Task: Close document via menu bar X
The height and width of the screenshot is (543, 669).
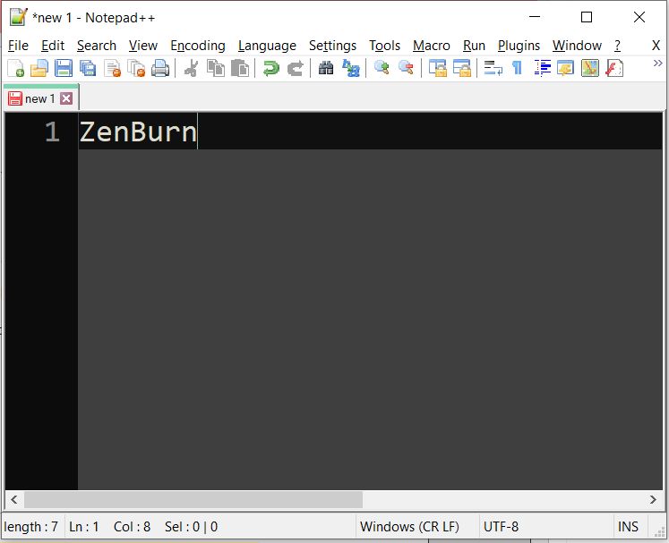Action: click(x=656, y=46)
